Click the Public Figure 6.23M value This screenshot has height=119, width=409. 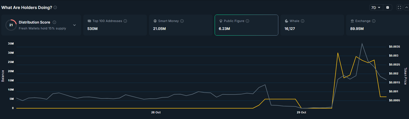[x=224, y=29]
